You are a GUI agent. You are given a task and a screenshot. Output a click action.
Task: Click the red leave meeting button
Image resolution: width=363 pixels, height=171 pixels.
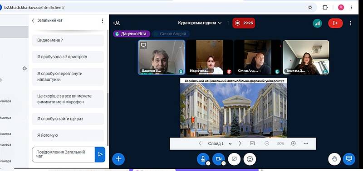pyautogui.click(x=335, y=23)
